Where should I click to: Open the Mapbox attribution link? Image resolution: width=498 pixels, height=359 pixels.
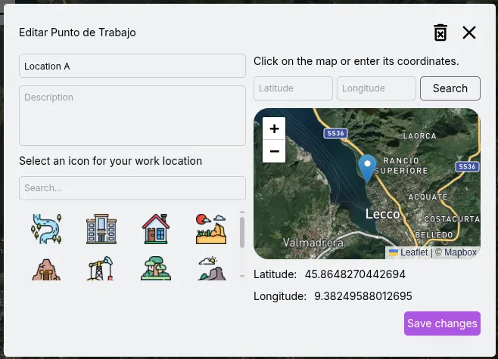point(460,252)
